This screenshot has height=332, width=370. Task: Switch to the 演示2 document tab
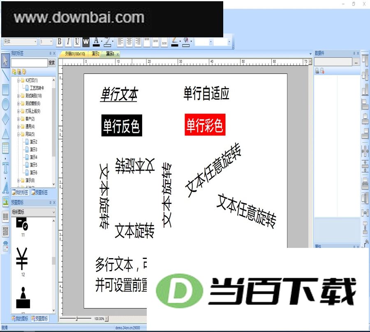95,54
